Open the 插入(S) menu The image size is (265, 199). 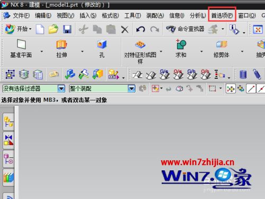[x=88, y=15]
